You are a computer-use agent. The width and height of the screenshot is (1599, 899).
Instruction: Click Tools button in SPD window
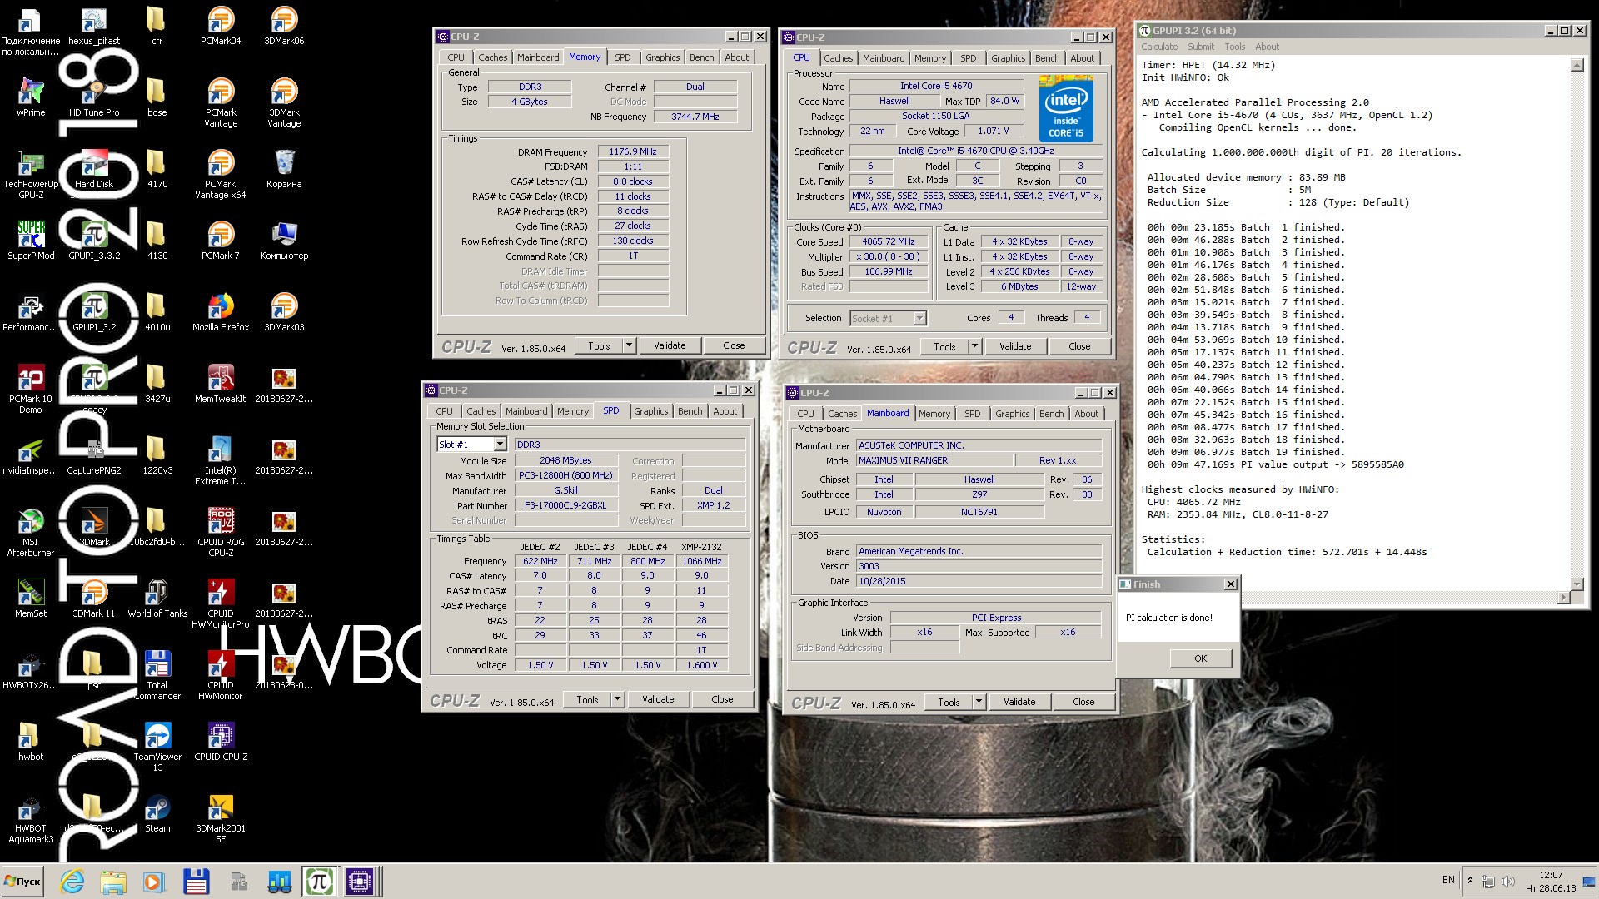[x=587, y=699]
